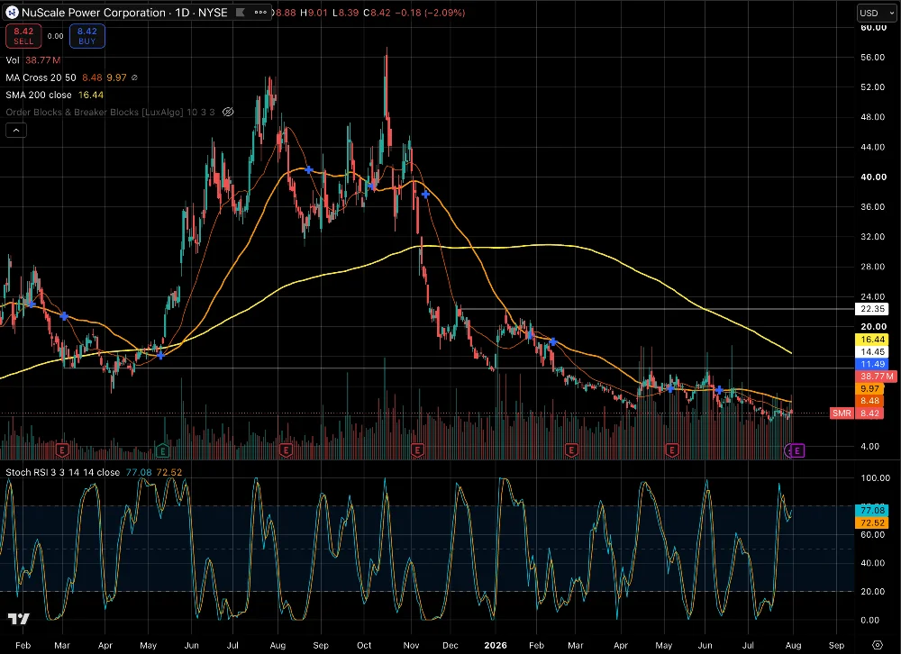The image size is (901, 654).
Task: Click the blue 11.49 price axis label
Action: [x=871, y=364]
